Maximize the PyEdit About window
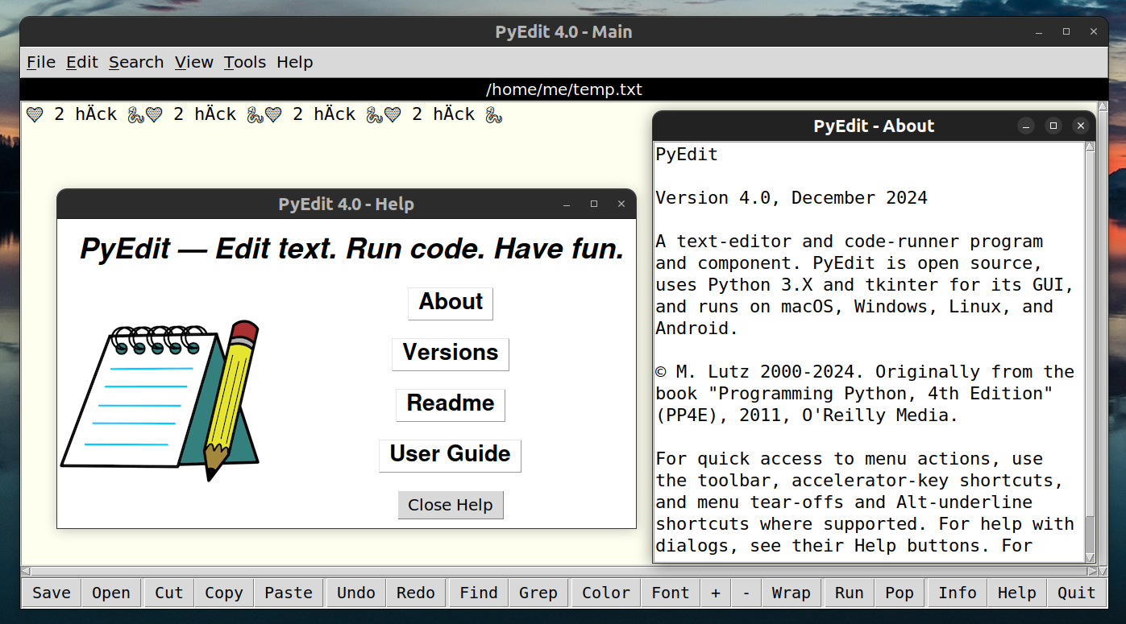Screen dimensions: 1126x624 (1053, 126)
